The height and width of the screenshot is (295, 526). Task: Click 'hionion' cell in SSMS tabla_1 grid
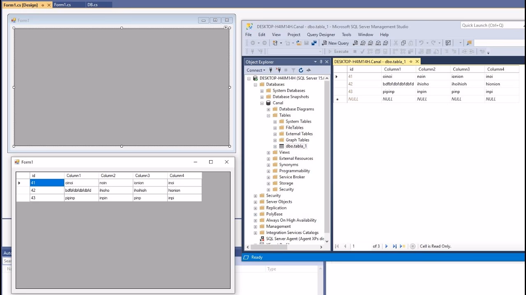click(502, 84)
